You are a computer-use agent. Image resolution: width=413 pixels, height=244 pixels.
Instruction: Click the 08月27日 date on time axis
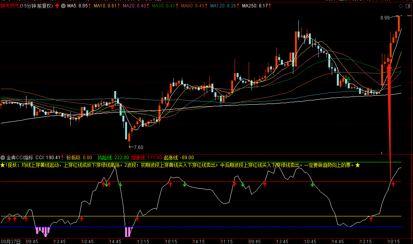[11, 242]
